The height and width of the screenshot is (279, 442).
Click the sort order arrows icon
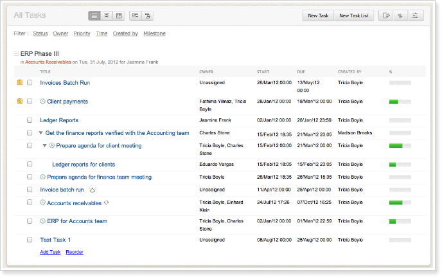click(x=400, y=15)
